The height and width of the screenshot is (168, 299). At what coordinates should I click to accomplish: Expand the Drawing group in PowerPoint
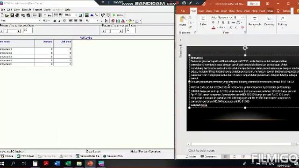269,22
